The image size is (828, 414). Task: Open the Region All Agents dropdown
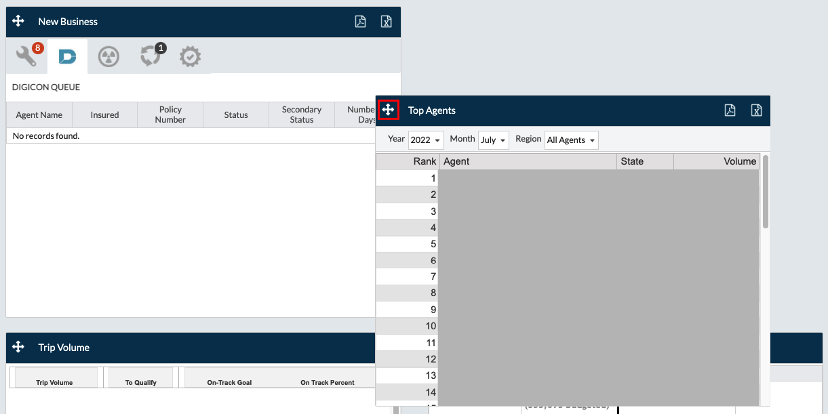571,140
